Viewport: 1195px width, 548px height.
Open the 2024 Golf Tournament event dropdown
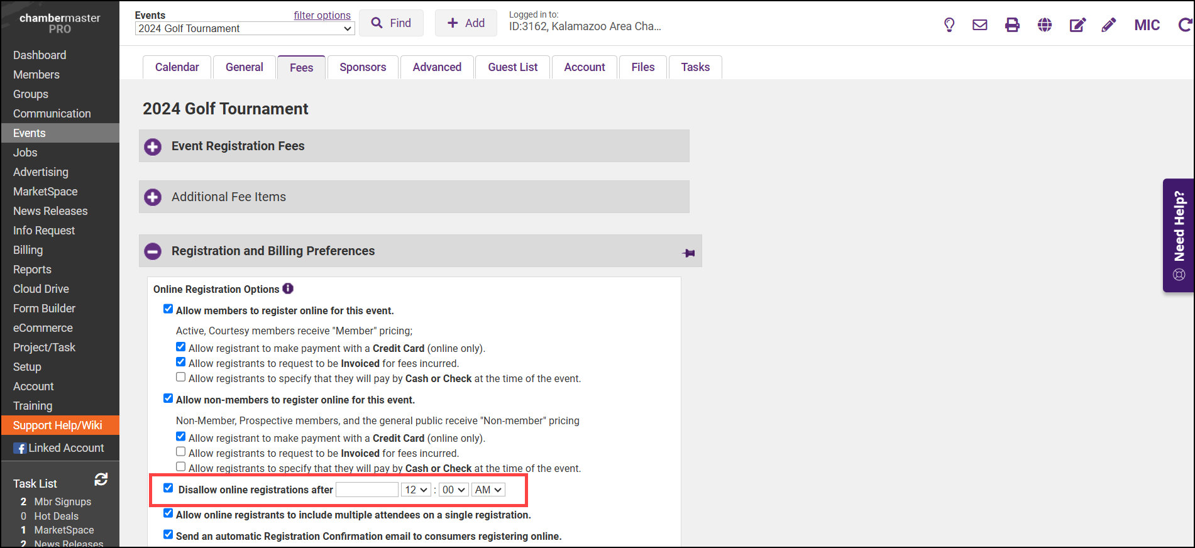point(245,29)
